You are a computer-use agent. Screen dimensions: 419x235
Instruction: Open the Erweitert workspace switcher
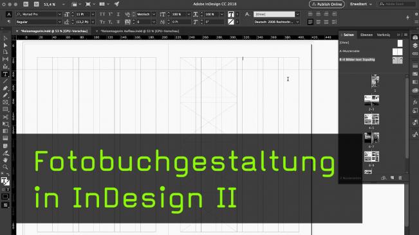tap(361, 4)
